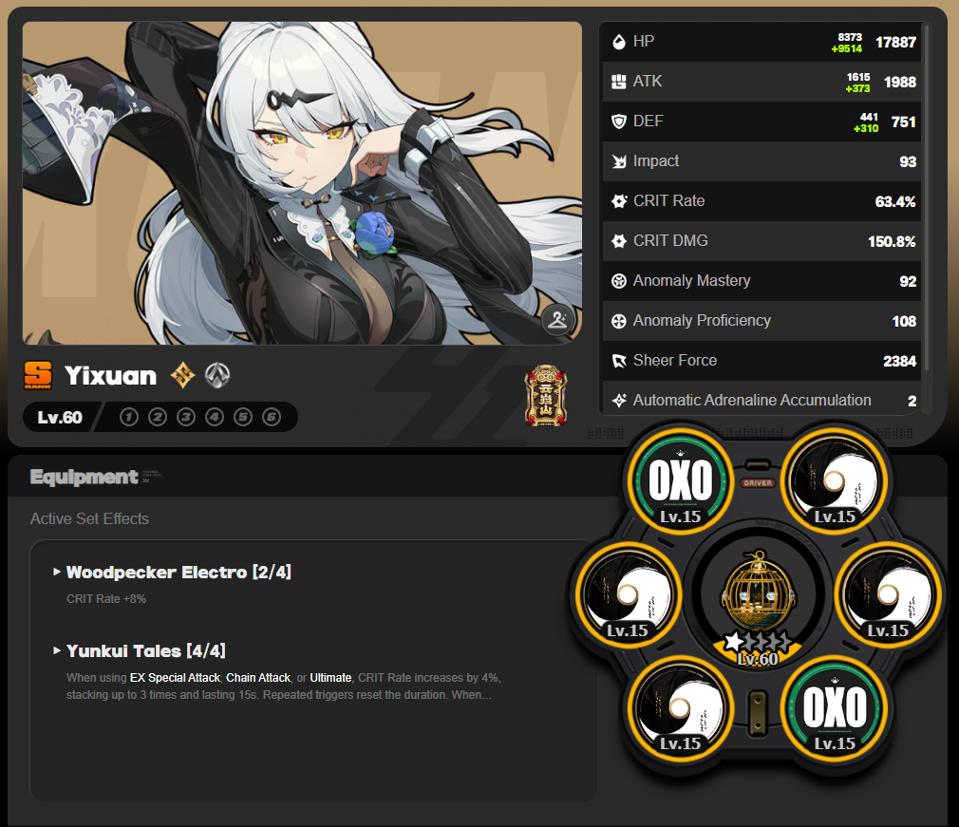Open the birdcage W-Engine Lv.60 in center
This screenshot has height=827, width=959.
[758, 594]
